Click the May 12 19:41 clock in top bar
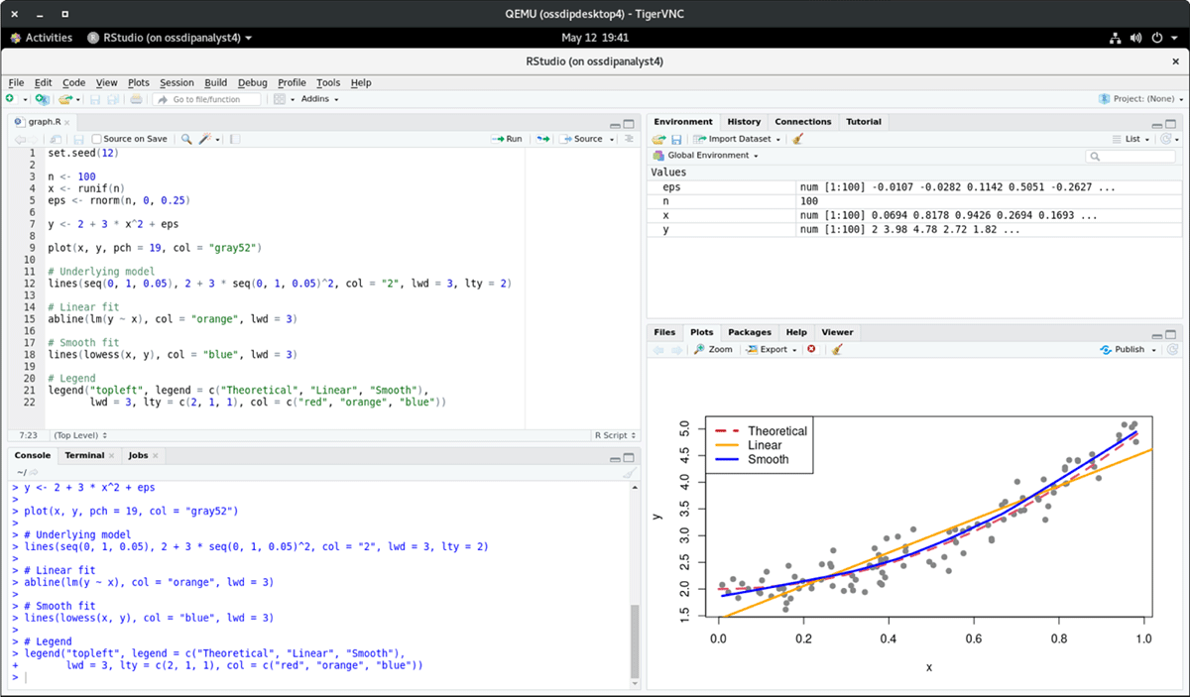 [595, 38]
